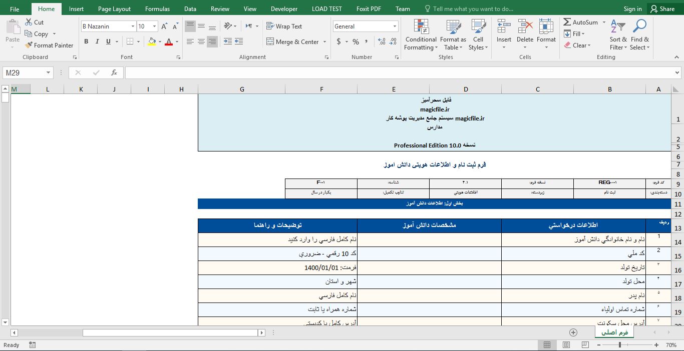The image size is (684, 351).
Task: Enable Wrap Text for the selection
Action: point(283,26)
